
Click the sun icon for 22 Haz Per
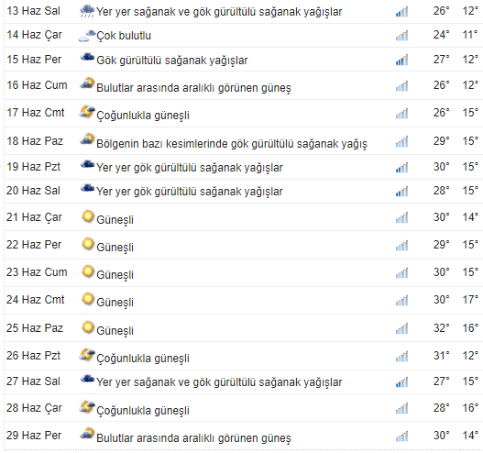[x=88, y=244]
